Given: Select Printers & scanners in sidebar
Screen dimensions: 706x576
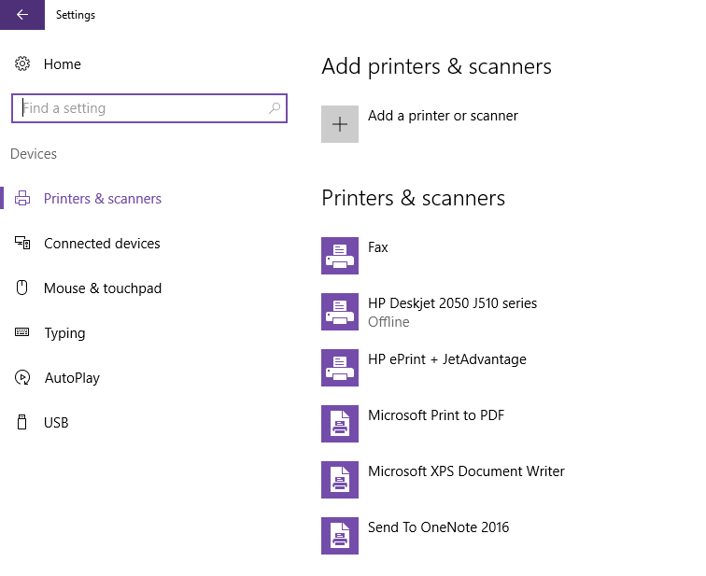Looking at the screenshot, I should click(x=102, y=199).
